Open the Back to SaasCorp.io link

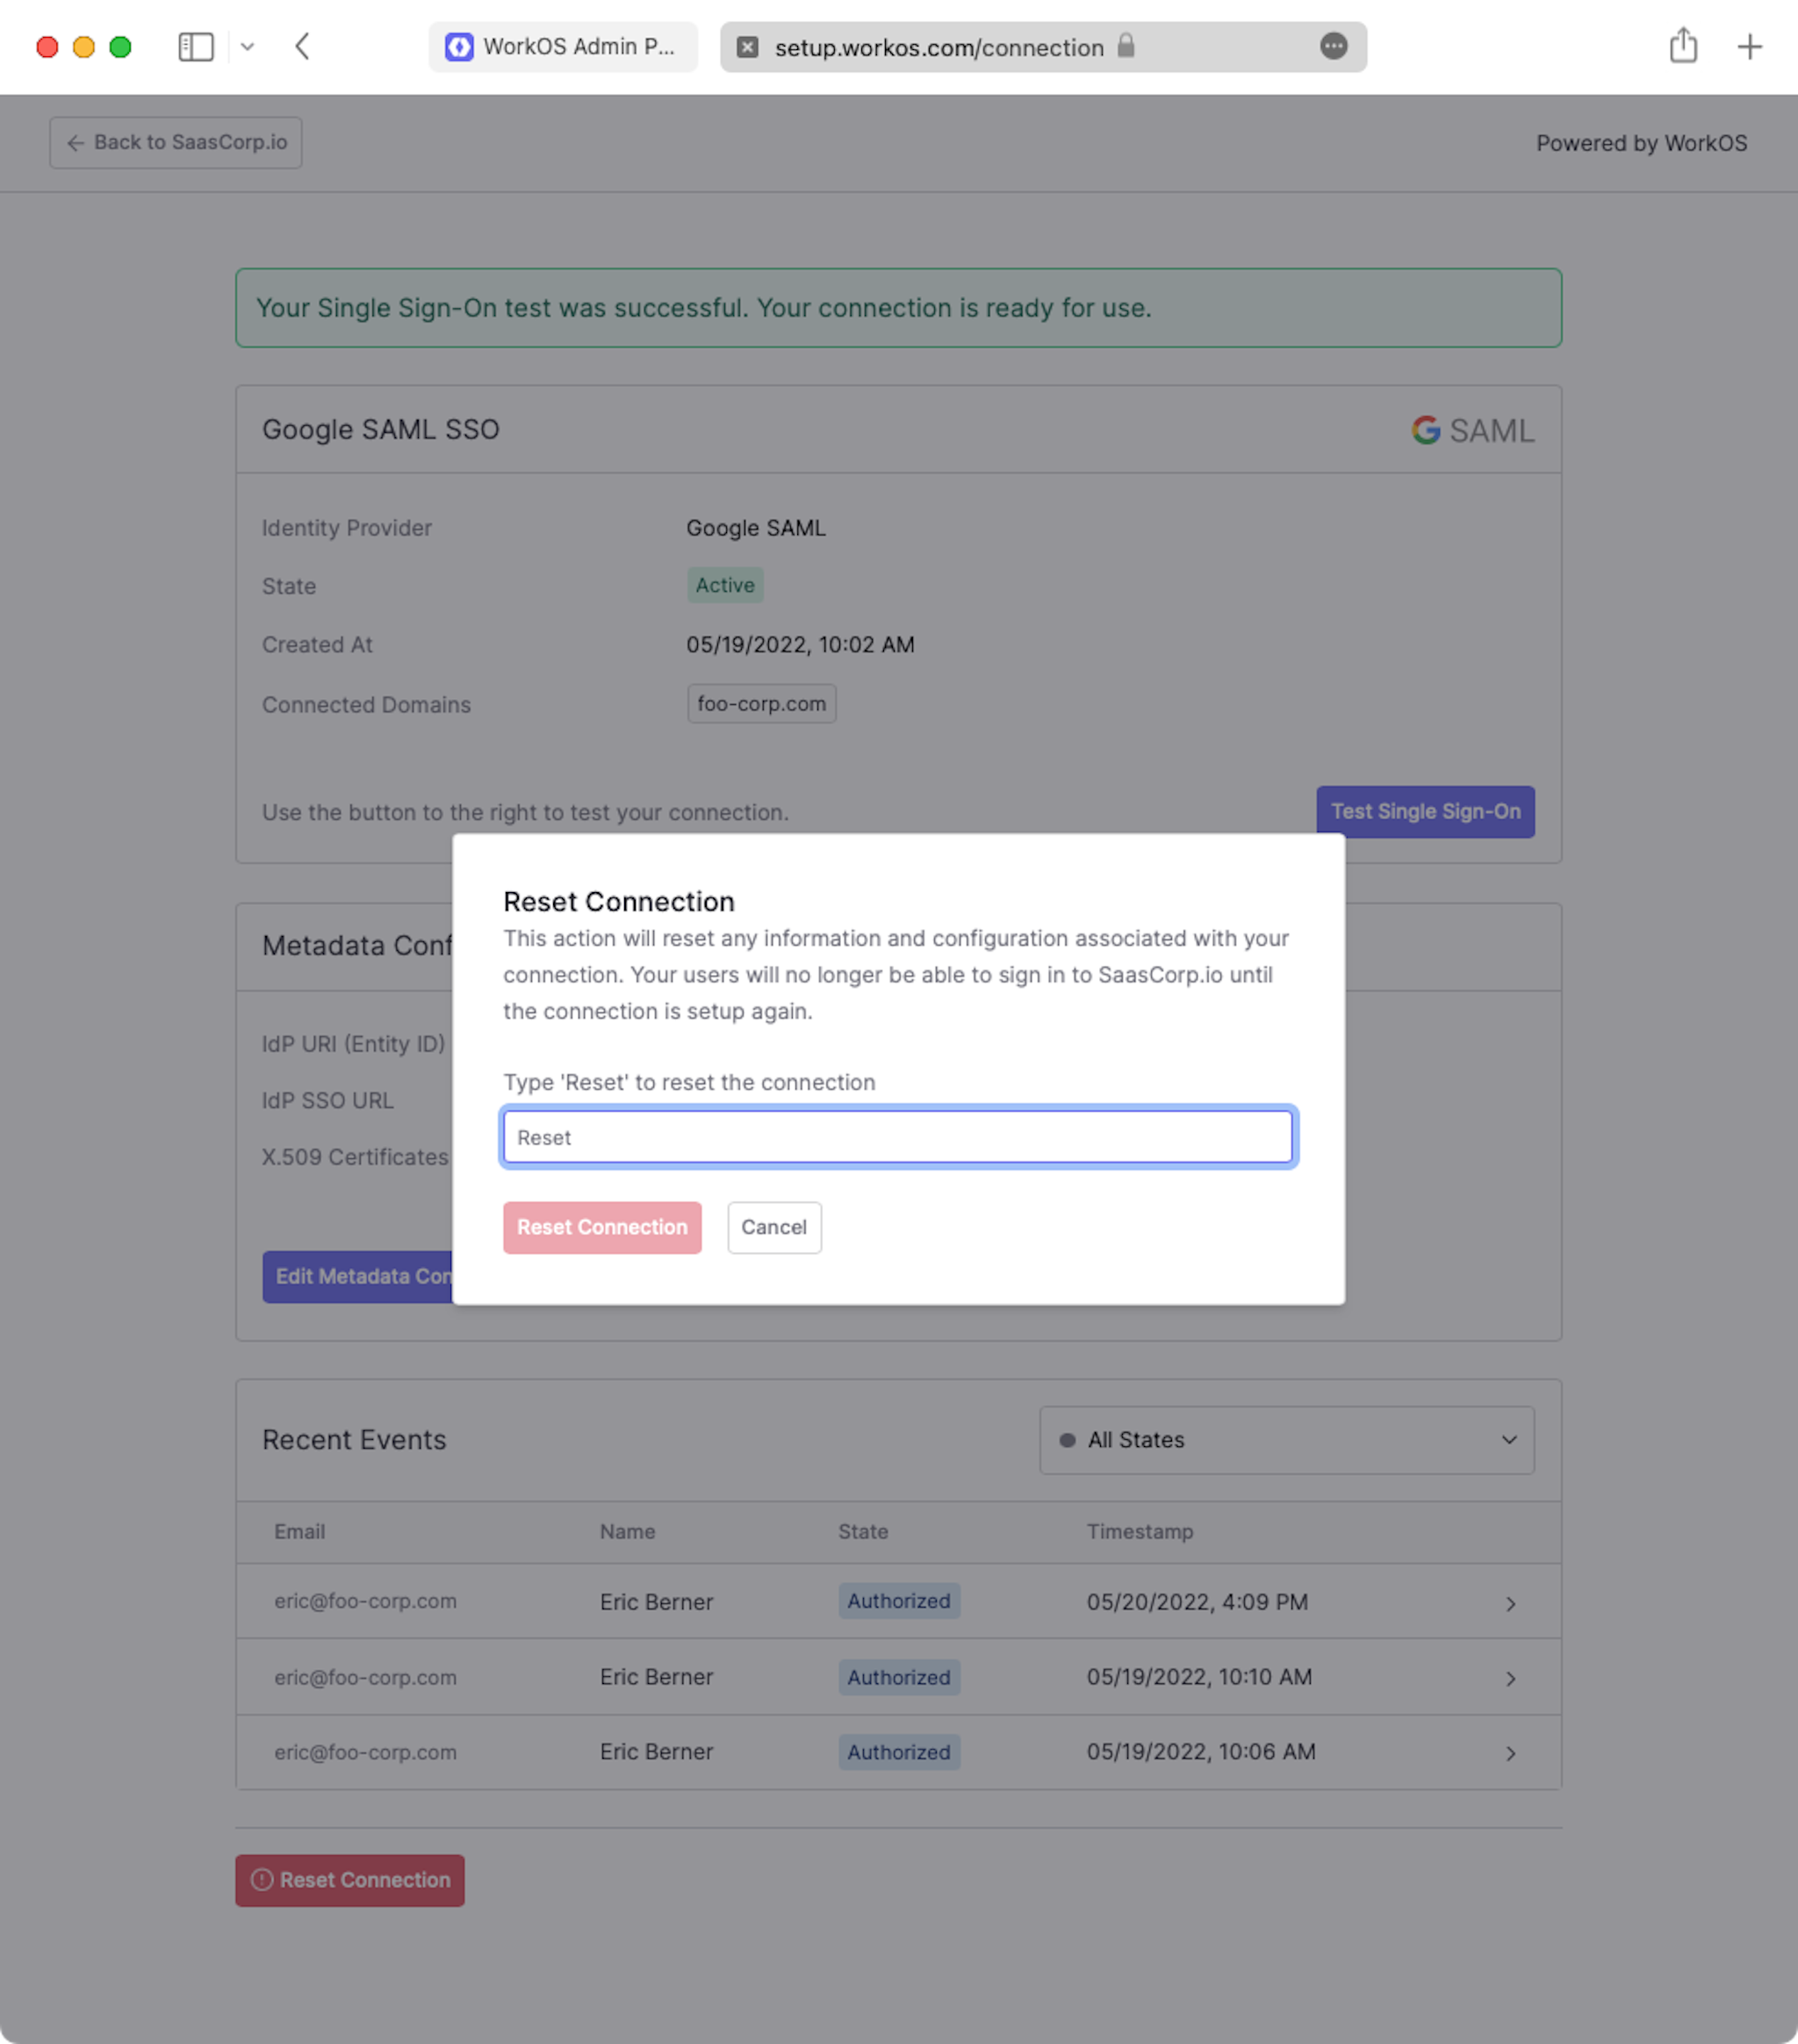(x=174, y=140)
